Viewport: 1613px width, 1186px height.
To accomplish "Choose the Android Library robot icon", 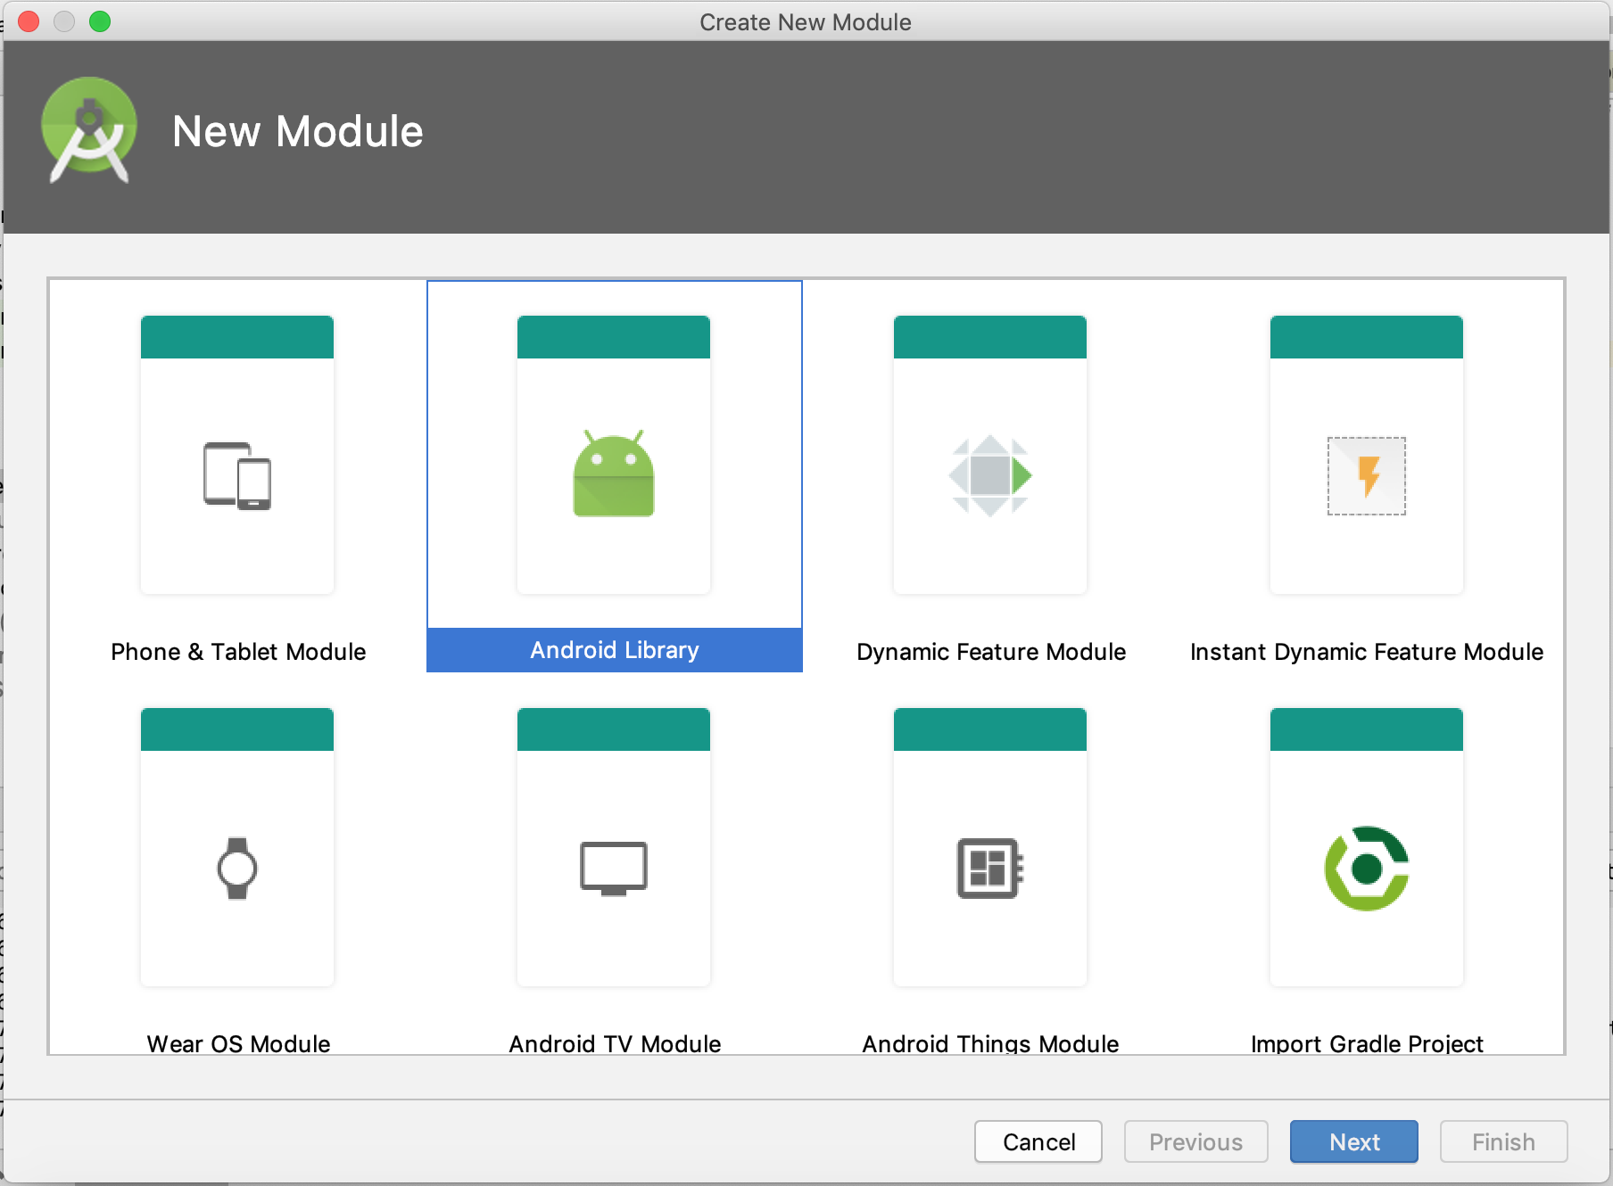I will pos(614,474).
